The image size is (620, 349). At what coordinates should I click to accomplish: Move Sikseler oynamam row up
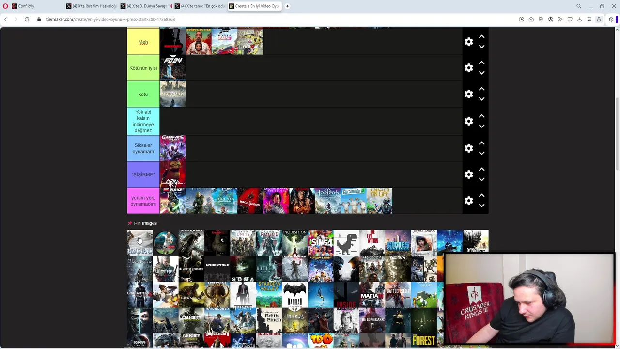481,143
